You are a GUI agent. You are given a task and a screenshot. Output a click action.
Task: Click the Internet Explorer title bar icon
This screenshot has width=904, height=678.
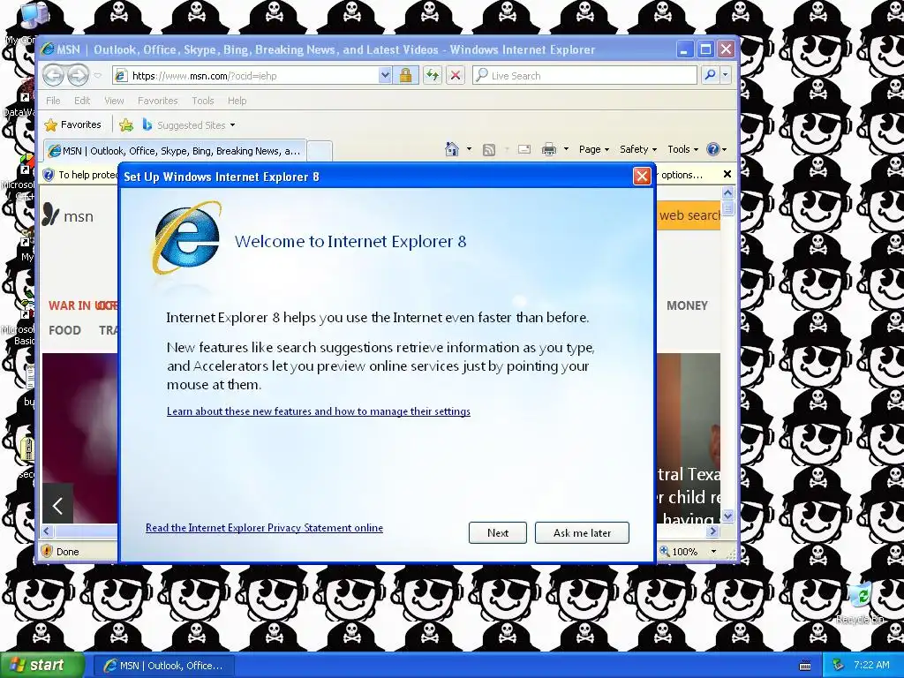click(48, 49)
